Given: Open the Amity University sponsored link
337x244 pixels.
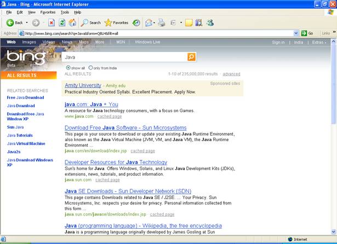Looking at the screenshot, I should point(83,85).
